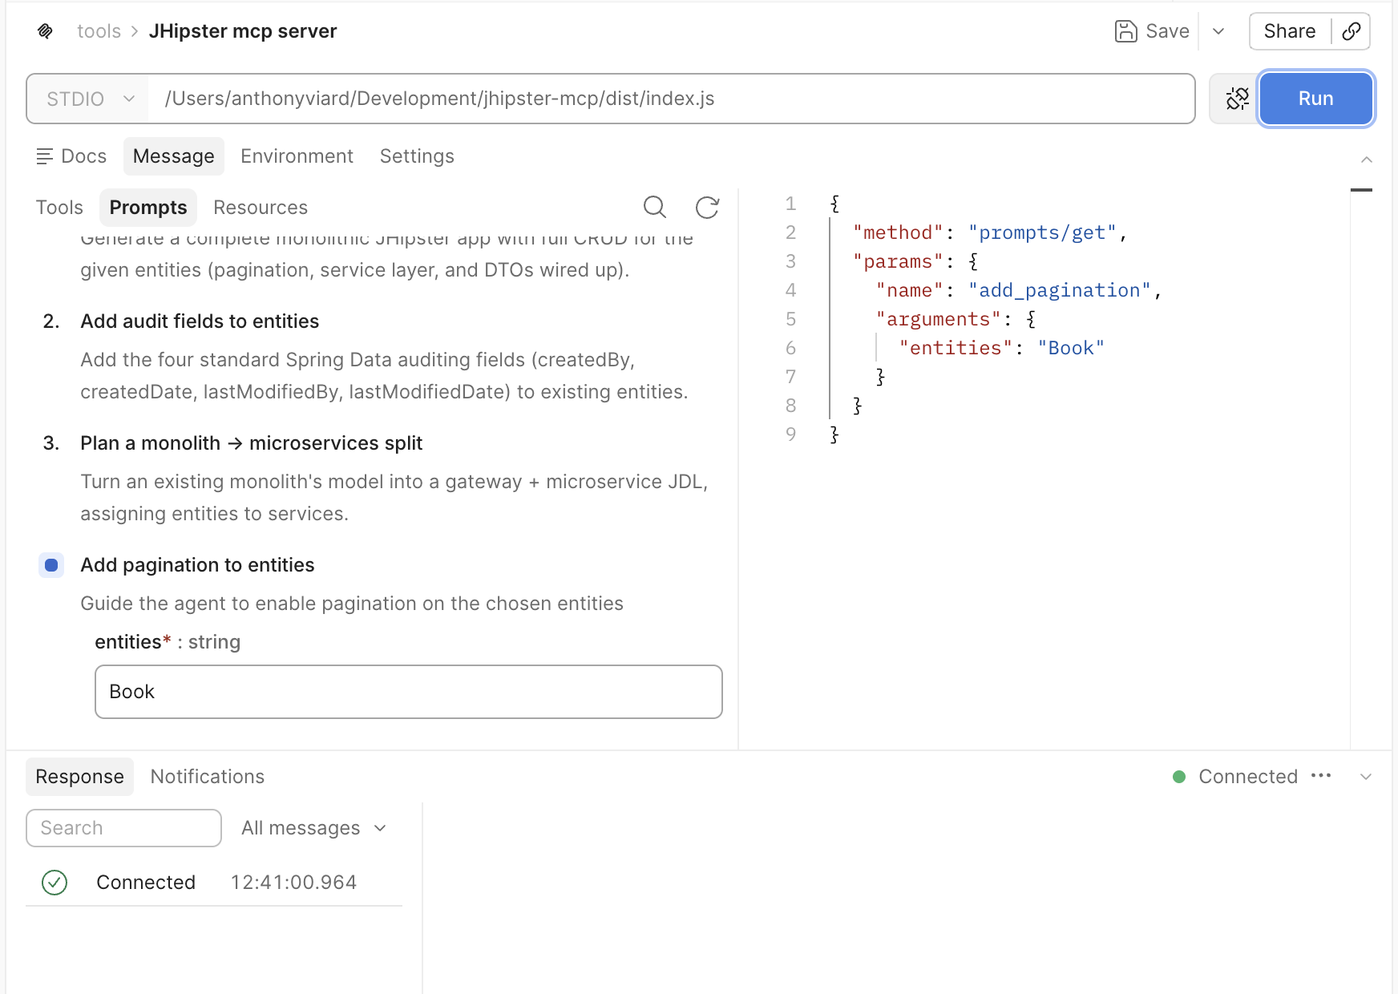Switch to the Resources tab
The image size is (1398, 994).
coord(261,208)
